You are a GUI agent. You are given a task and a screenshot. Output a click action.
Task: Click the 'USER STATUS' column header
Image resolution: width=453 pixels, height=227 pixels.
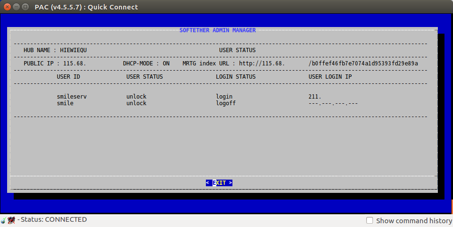(x=144, y=77)
